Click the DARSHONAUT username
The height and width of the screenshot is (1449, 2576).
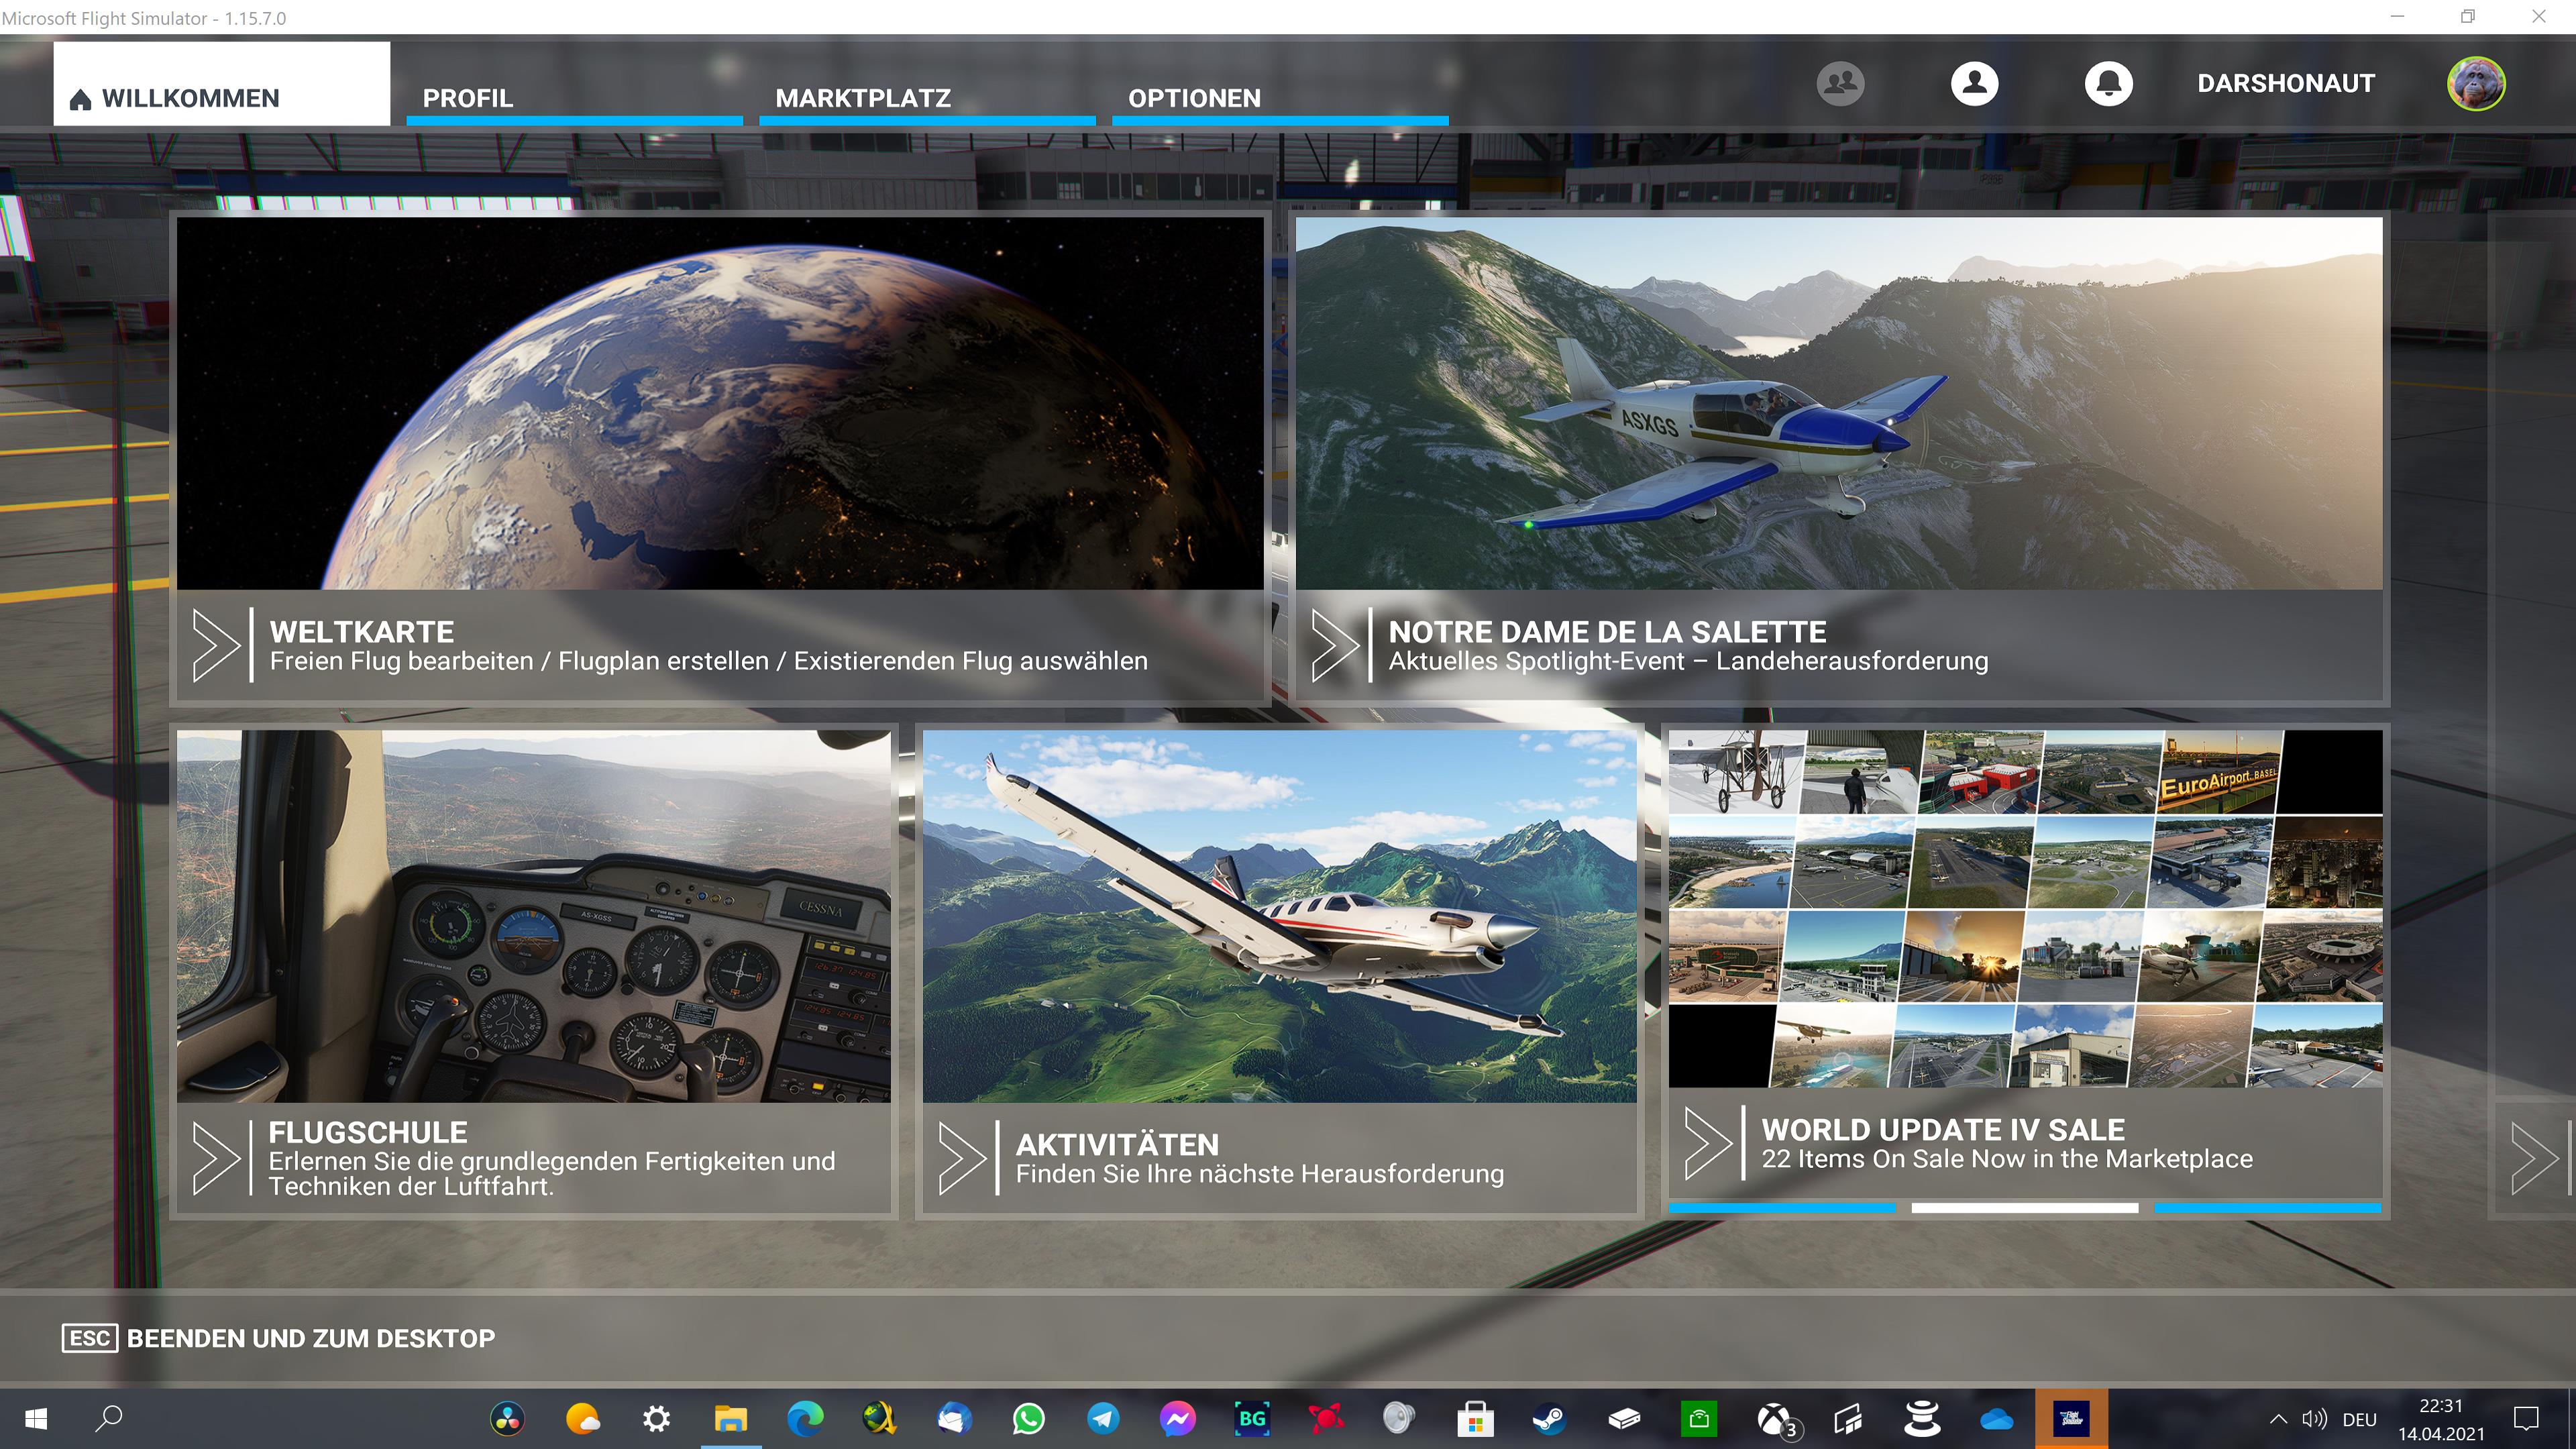coord(2286,83)
